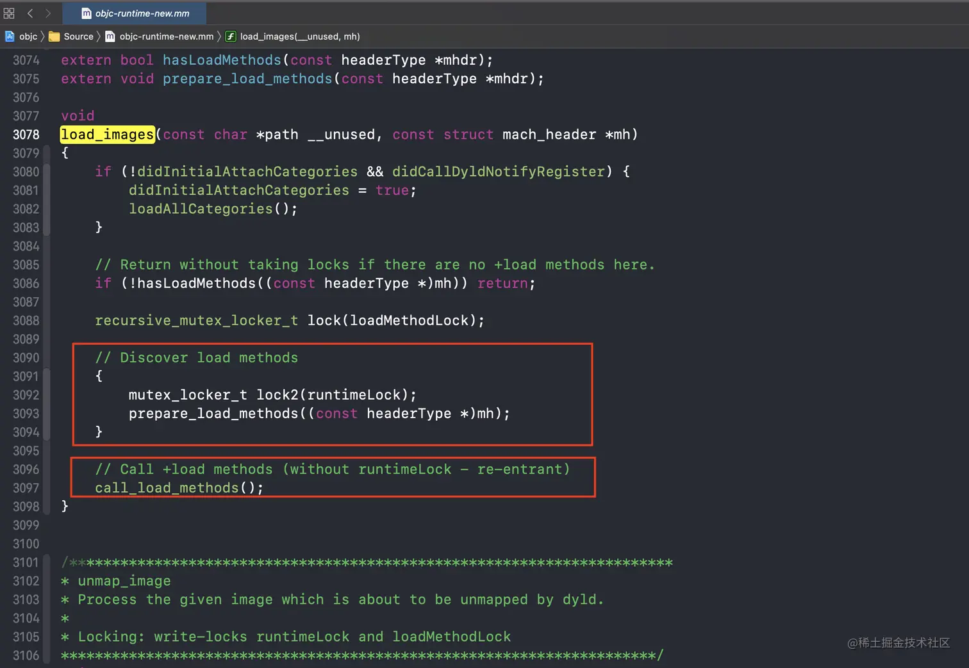This screenshot has width=969, height=668.
Task: Click the code folding ribbon beside line 3080
Action: pos(47,199)
